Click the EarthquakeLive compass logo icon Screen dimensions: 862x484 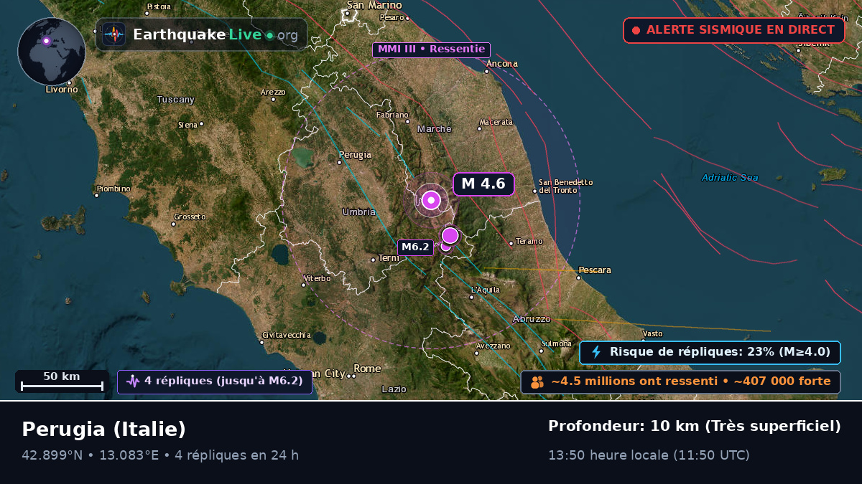pyautogui.click(x=113, y=34)
